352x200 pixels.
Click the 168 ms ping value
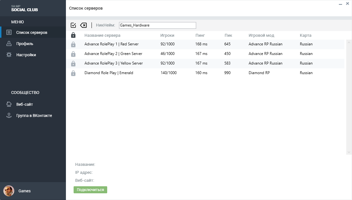201,44
